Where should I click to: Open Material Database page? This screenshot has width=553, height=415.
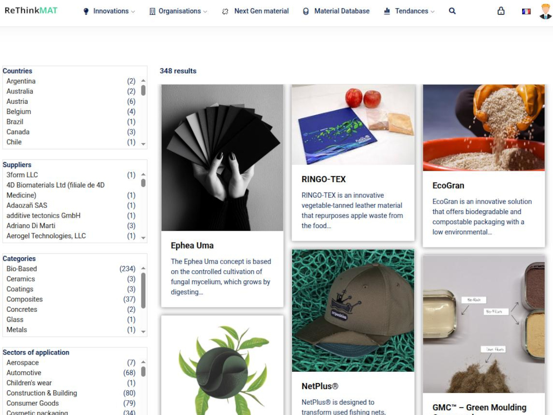click(x=342, y=11)
